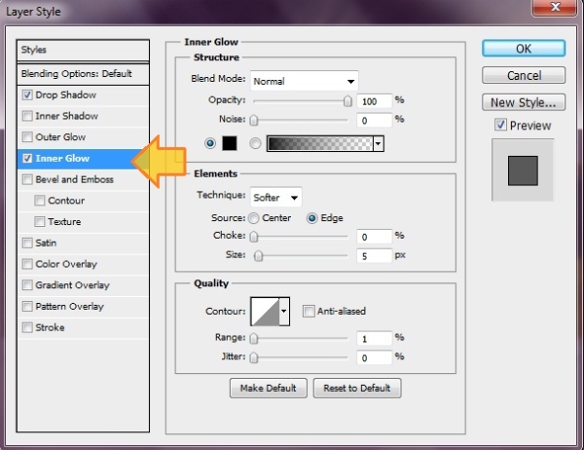
Task: Select Center as the glow source
Action: coord(254,218)
